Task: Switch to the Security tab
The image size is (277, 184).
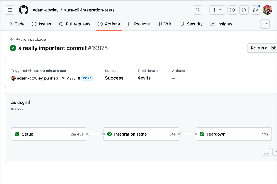Action: (191, 24)
